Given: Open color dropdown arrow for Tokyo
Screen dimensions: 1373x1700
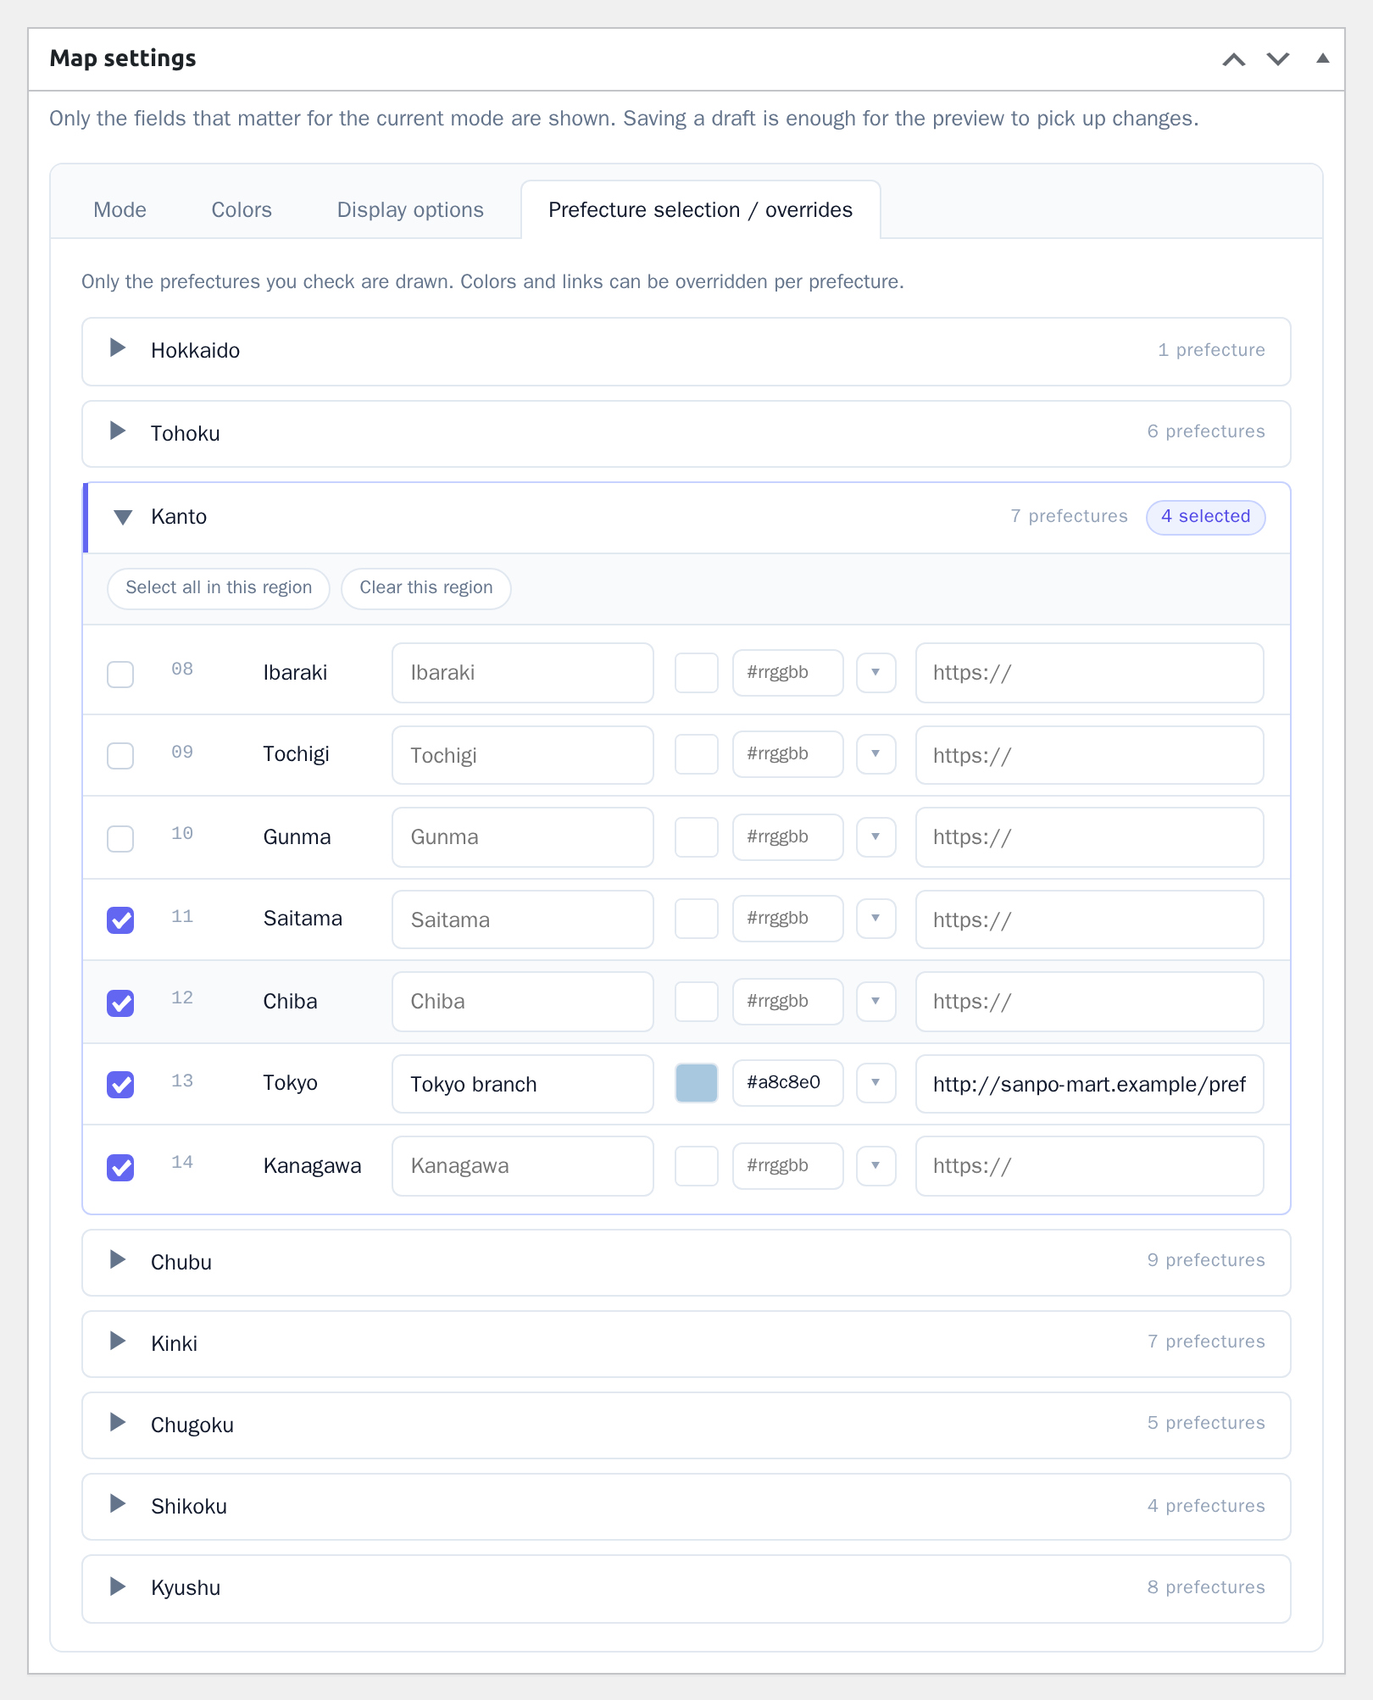Looking at the screenshot, I should pos(876,1083).
